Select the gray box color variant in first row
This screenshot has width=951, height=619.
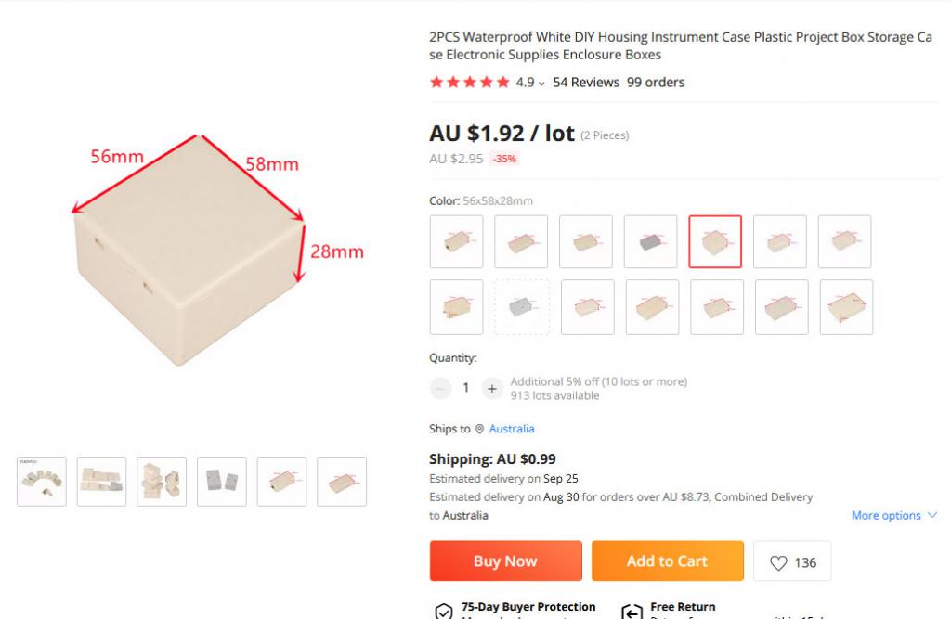click(650, 241)
